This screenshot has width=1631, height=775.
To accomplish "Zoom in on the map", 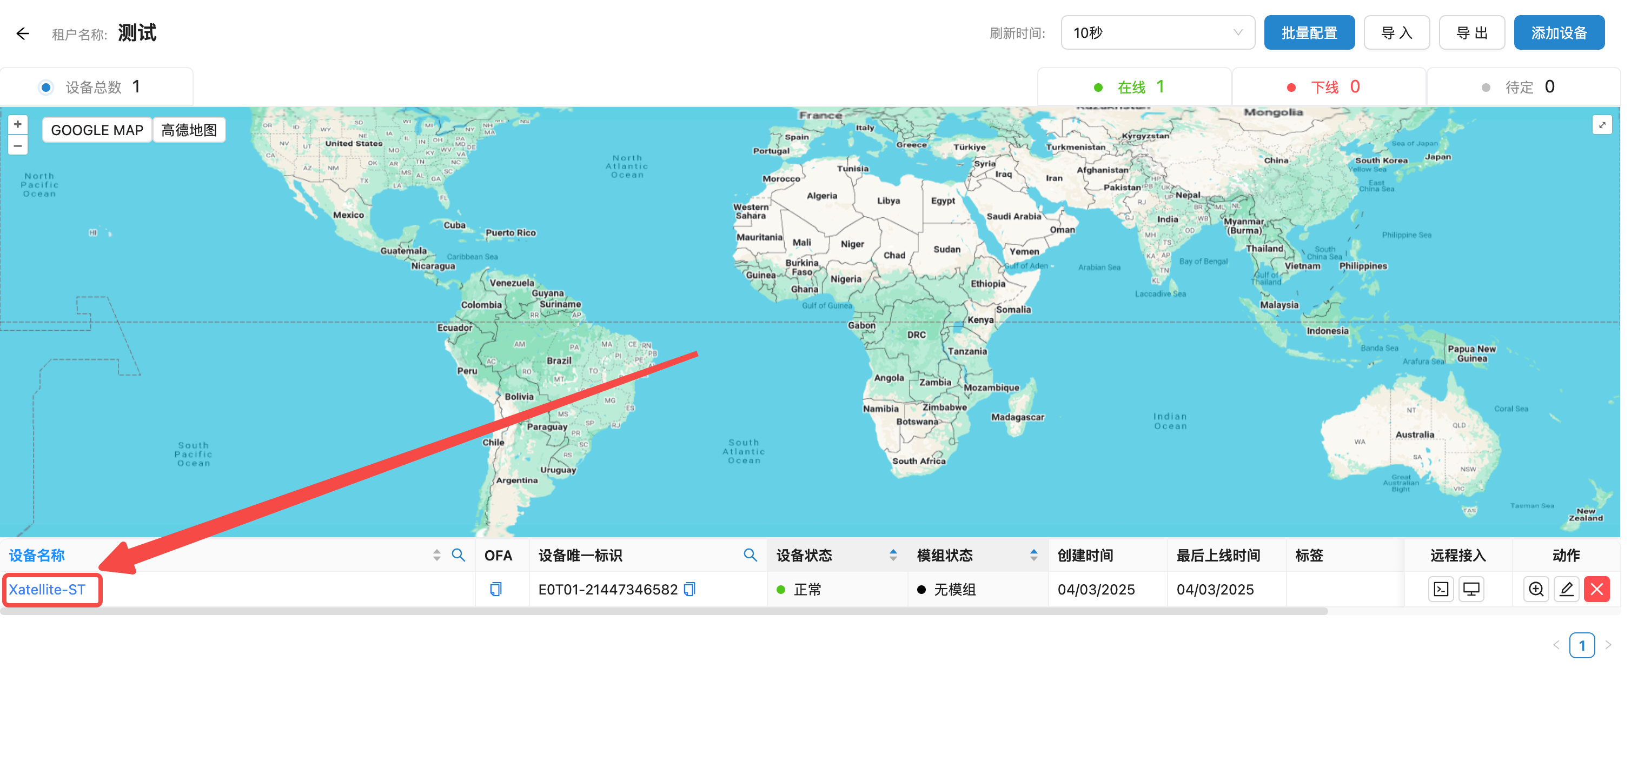I will pyautogui.click(x=18, y=125).
